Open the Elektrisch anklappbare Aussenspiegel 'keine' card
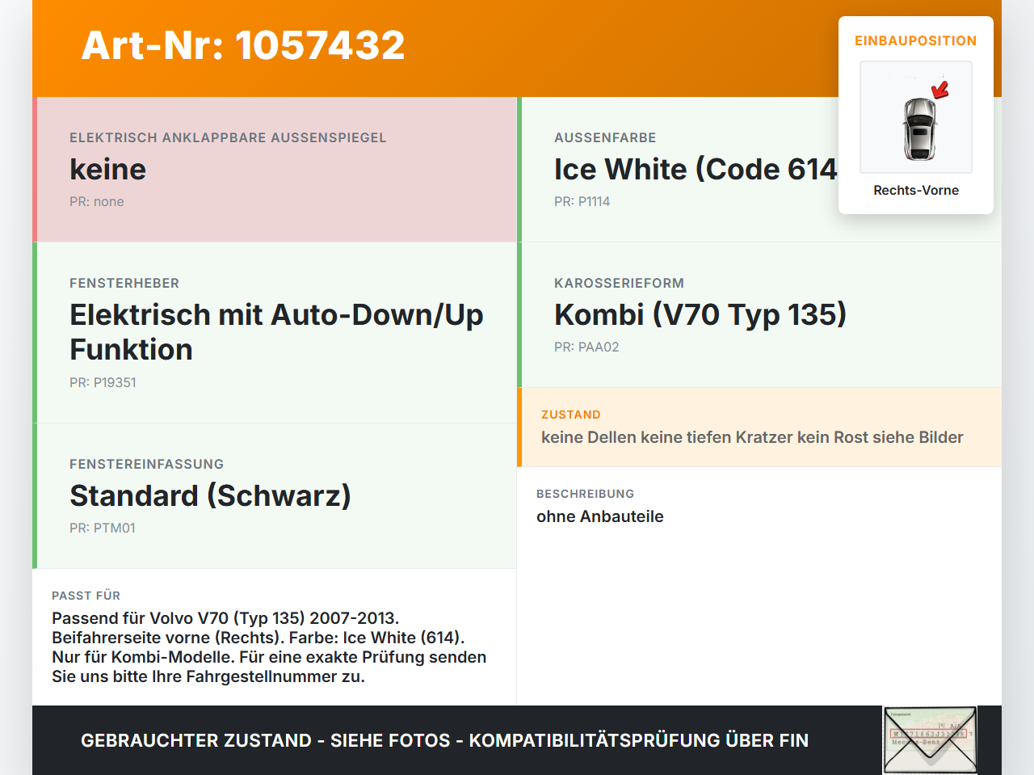1034x775 pixels. (x=275, y=170)
